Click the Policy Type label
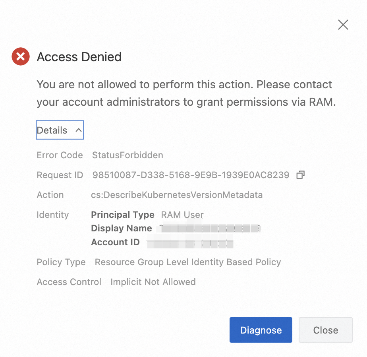Screen dimensions: 367x357 [61, 262]
